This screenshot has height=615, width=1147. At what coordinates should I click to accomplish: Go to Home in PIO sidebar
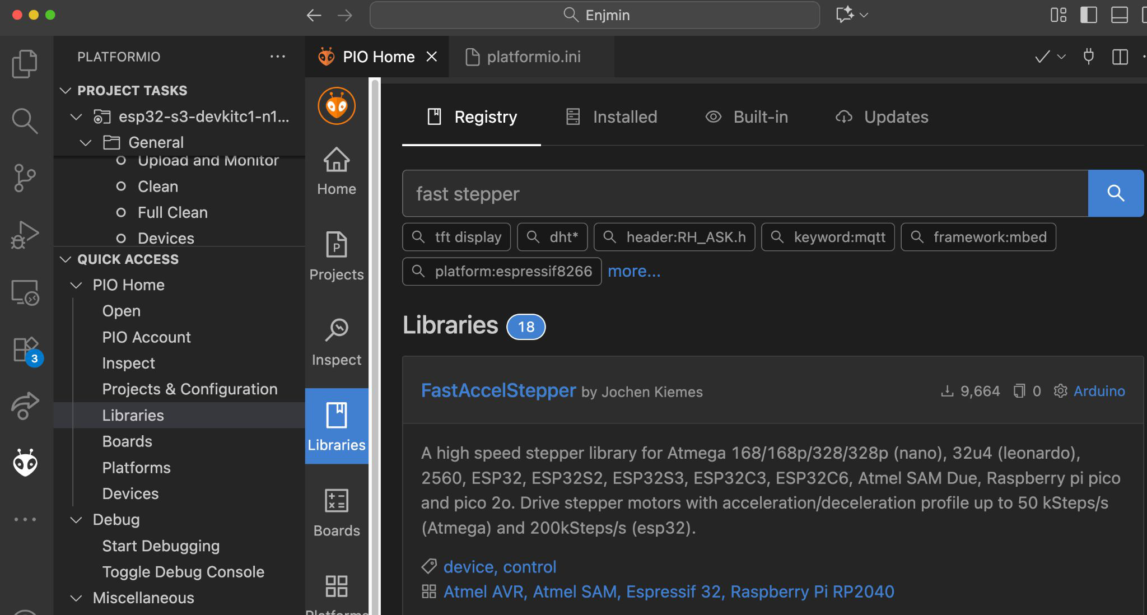coord(337,171)
